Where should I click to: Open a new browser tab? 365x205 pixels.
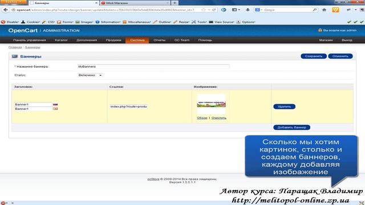click(x=175, y=3)
